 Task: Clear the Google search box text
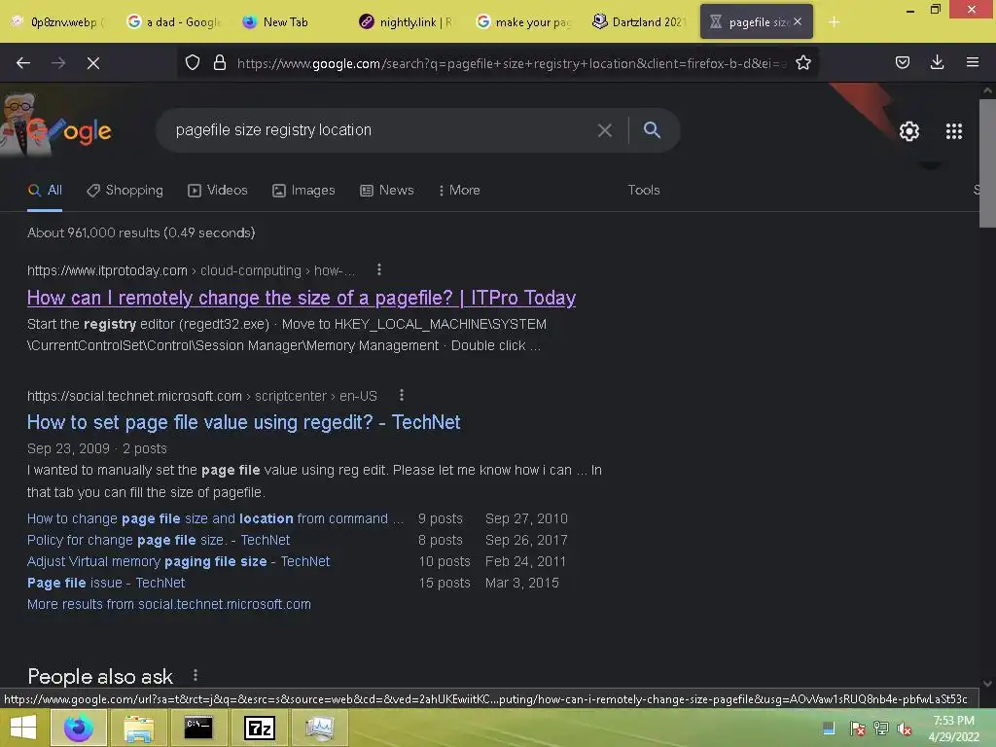point(605,130)
